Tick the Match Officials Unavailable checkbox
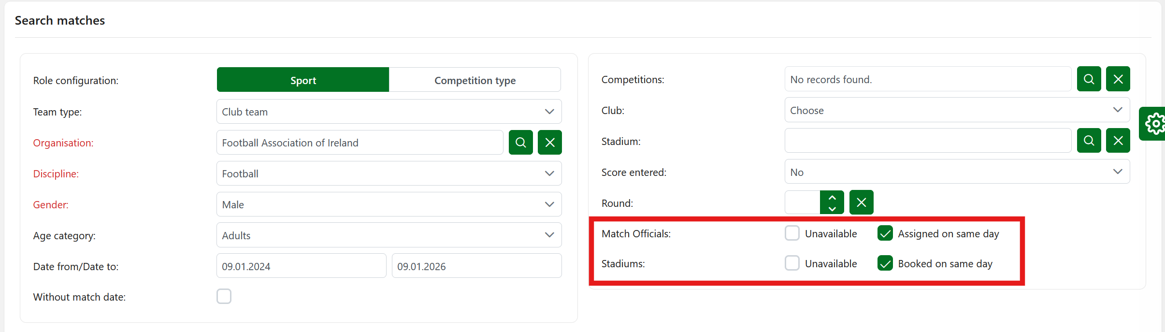The height and width of the screenshot is (332, 1165). 792,233
